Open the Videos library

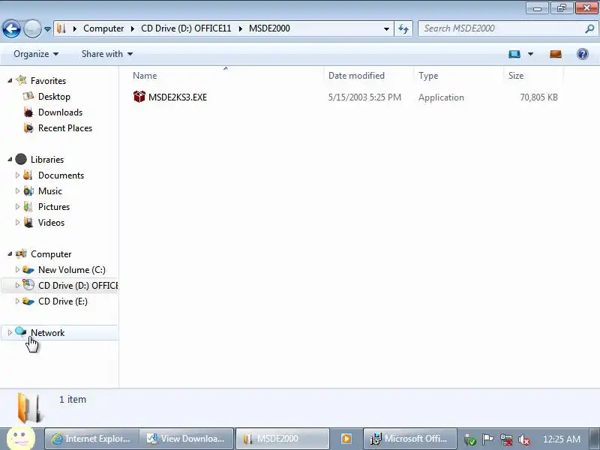pos(51,222)
